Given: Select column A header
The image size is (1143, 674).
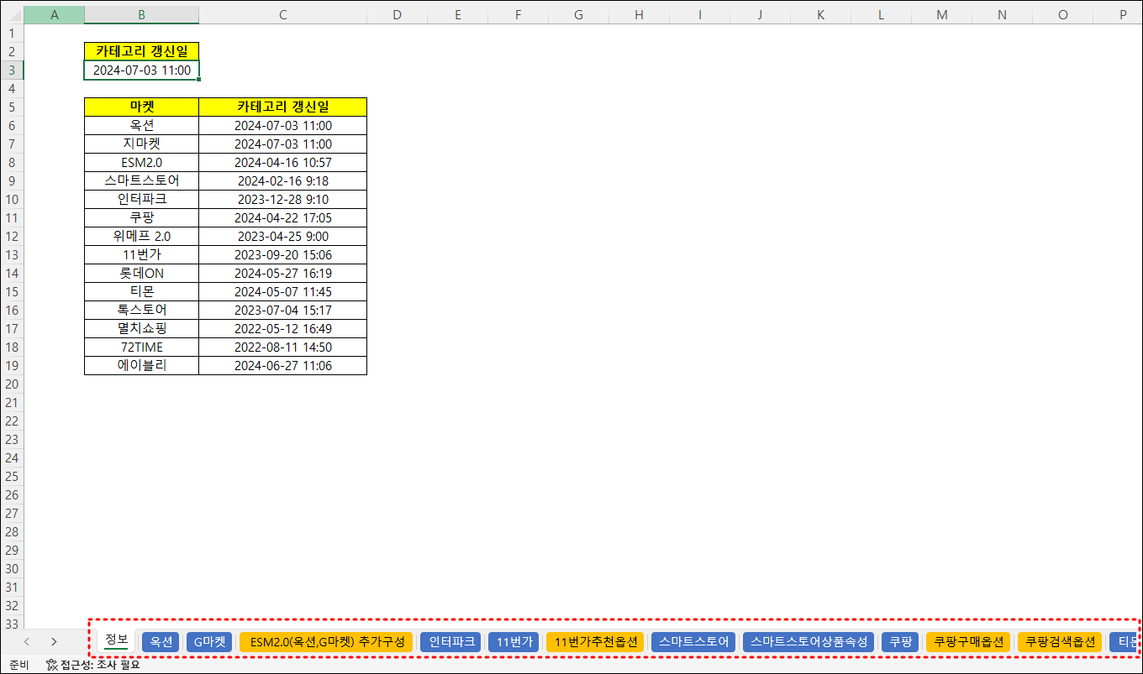Looking at the screenshot, I should coord(55,15).
